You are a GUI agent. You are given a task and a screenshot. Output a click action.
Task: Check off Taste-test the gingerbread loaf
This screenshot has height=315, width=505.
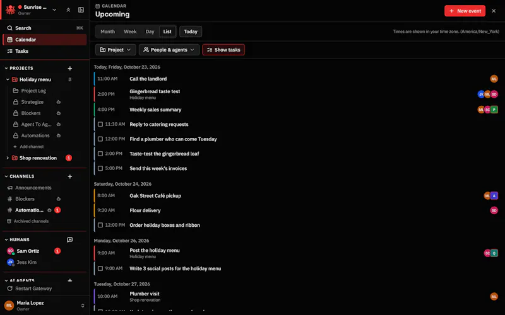[100, 154]
